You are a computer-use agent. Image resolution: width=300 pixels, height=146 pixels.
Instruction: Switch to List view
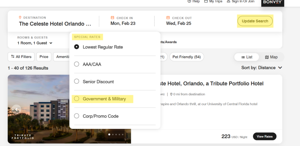247,57
